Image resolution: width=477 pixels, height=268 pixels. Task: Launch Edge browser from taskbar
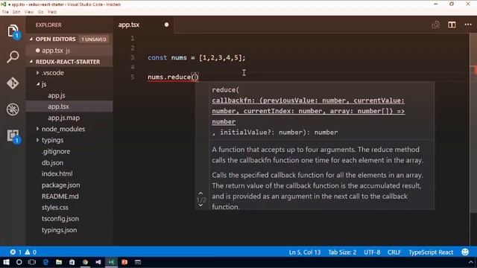click(45, 262)
